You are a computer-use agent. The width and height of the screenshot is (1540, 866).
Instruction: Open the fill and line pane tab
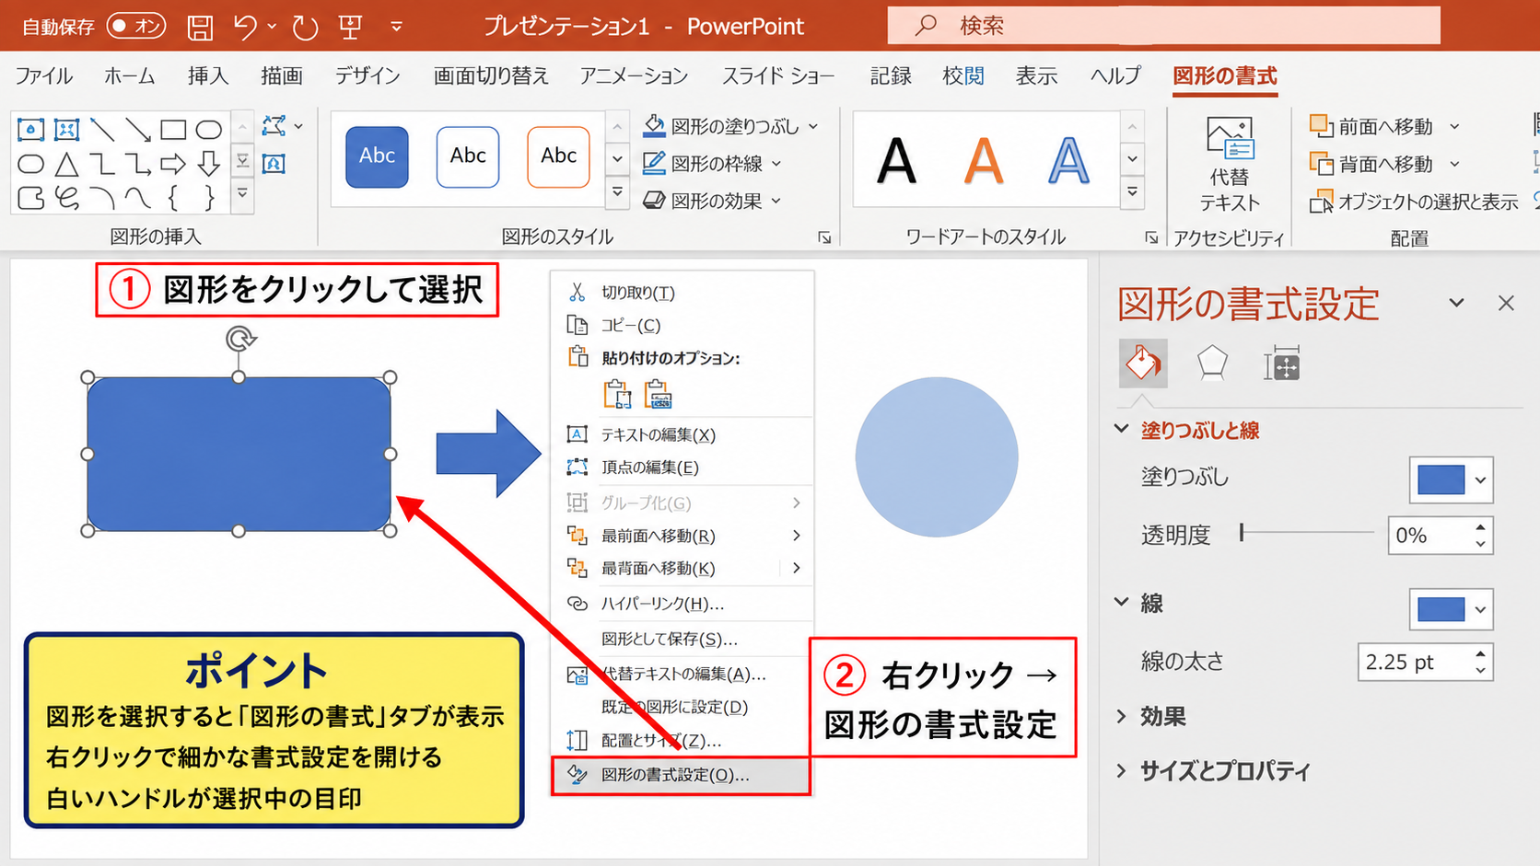pos(1143,363)
